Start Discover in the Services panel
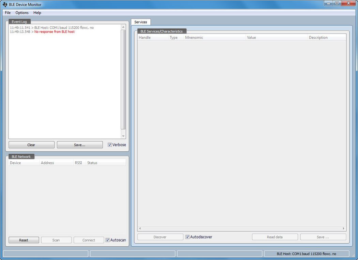358x260 pixels. coord(160,237)
